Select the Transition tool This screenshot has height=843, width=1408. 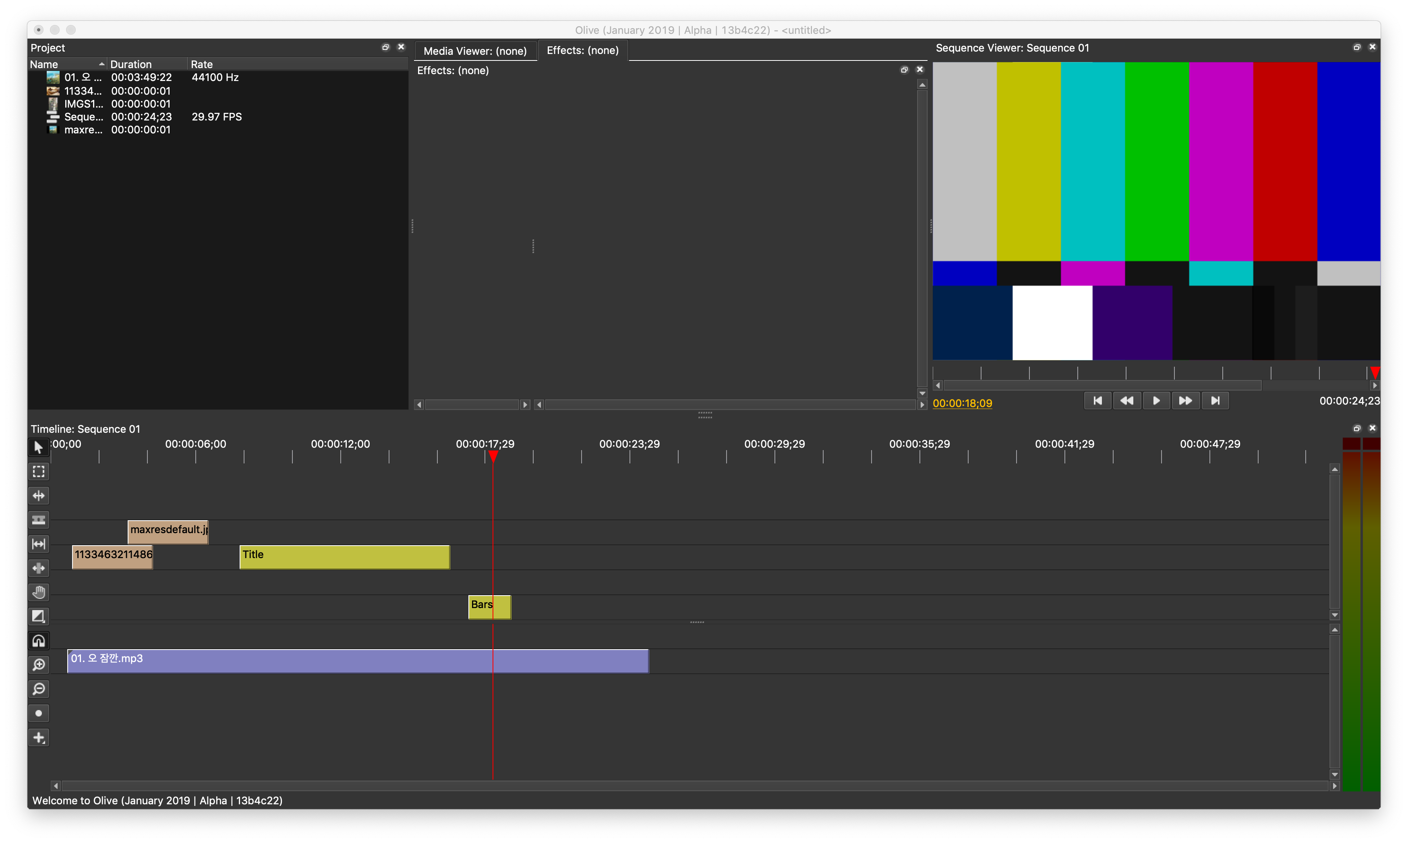pyautogui.click(x=39, y=617)
